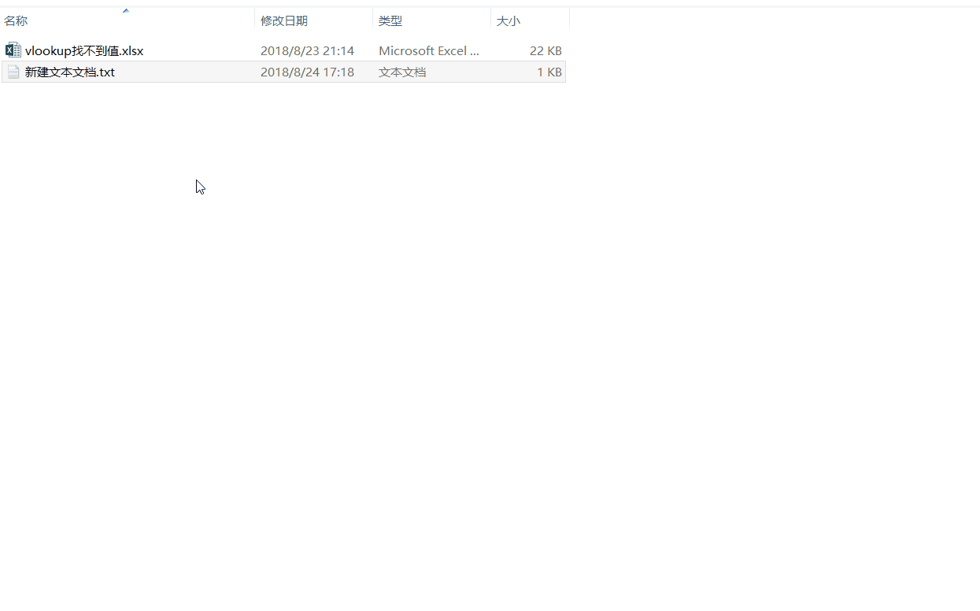Click the Microsoft Excel type cell

coord(429,50)
